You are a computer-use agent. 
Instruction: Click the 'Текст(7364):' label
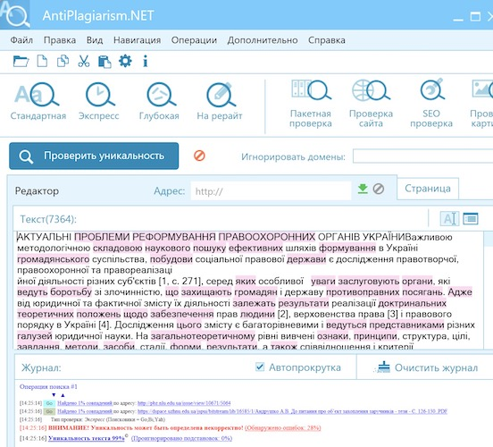tap(48, 219)
